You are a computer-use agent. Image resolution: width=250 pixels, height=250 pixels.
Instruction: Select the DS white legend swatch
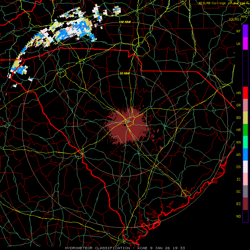click(x=245, y=167)
